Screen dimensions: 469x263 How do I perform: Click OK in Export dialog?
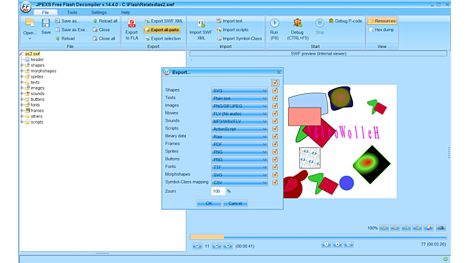pos(209,203)
